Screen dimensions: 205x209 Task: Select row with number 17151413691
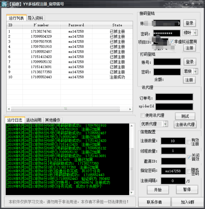click(70, 67)
